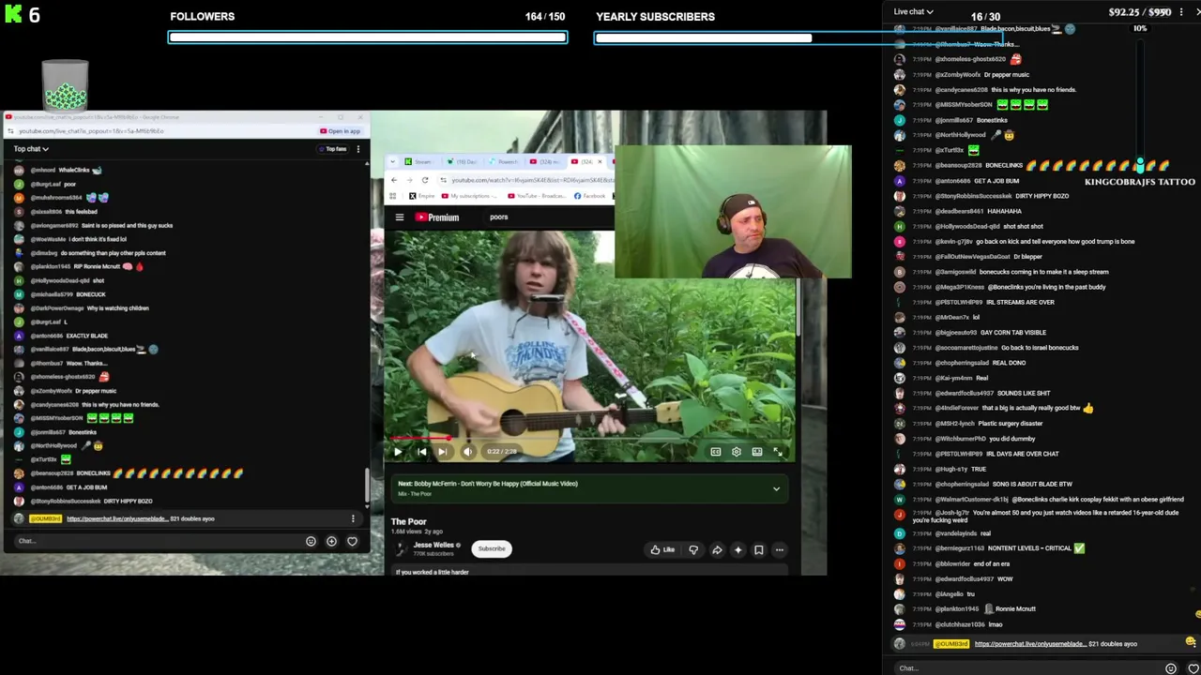
Task: Toggle subtitles on the video player
Action: pyautogui.click(x=716, y=452)
